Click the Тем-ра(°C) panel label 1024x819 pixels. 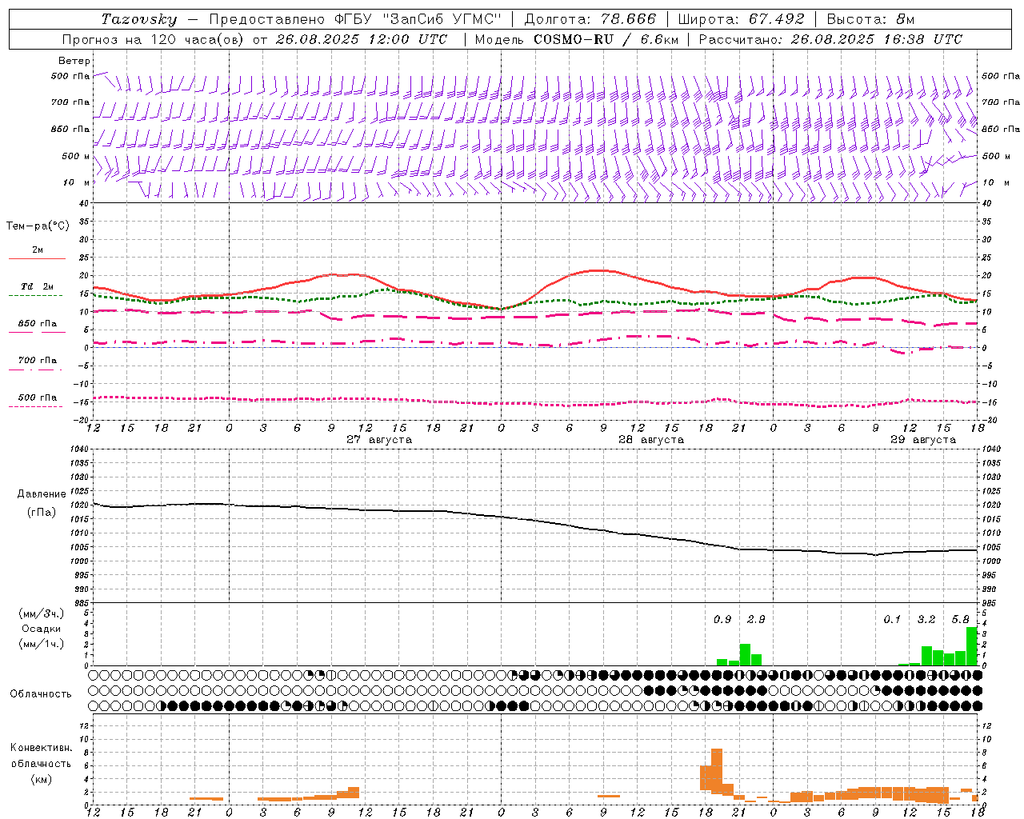click(38, 226)
